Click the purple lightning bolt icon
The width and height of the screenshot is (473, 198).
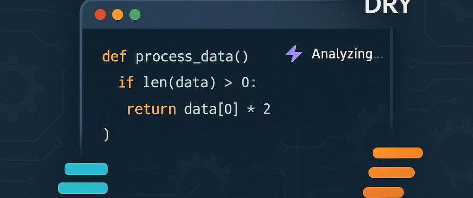pos(294,54)
